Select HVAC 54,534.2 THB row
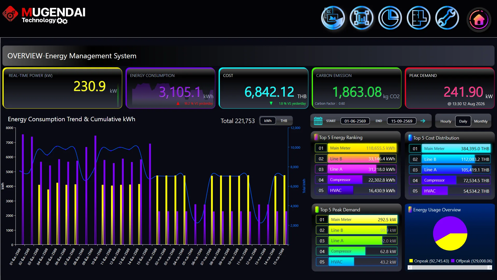Viewport: 497px width, 280px height. [450, 191]
